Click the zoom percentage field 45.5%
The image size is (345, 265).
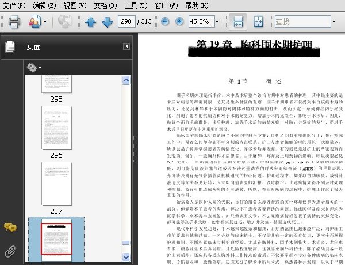click(x=201, y=21)
